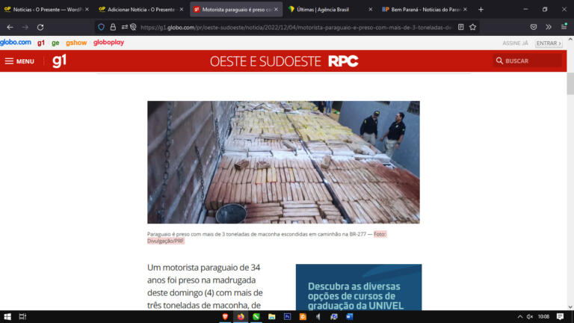Viewport: 574px width, 323px height.
Task: Show more toolbar tools chevrons
Action: [x=549, y=27]
